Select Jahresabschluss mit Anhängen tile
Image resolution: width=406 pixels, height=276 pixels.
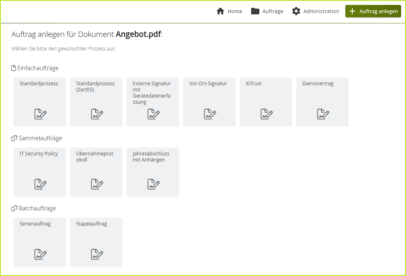coord(153,172)
